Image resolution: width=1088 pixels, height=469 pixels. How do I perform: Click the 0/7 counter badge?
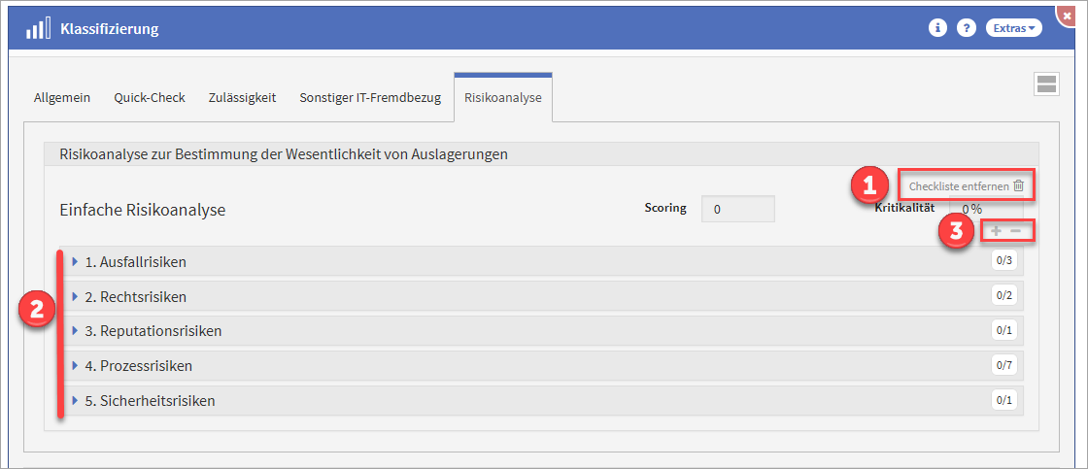(1004, 365)
